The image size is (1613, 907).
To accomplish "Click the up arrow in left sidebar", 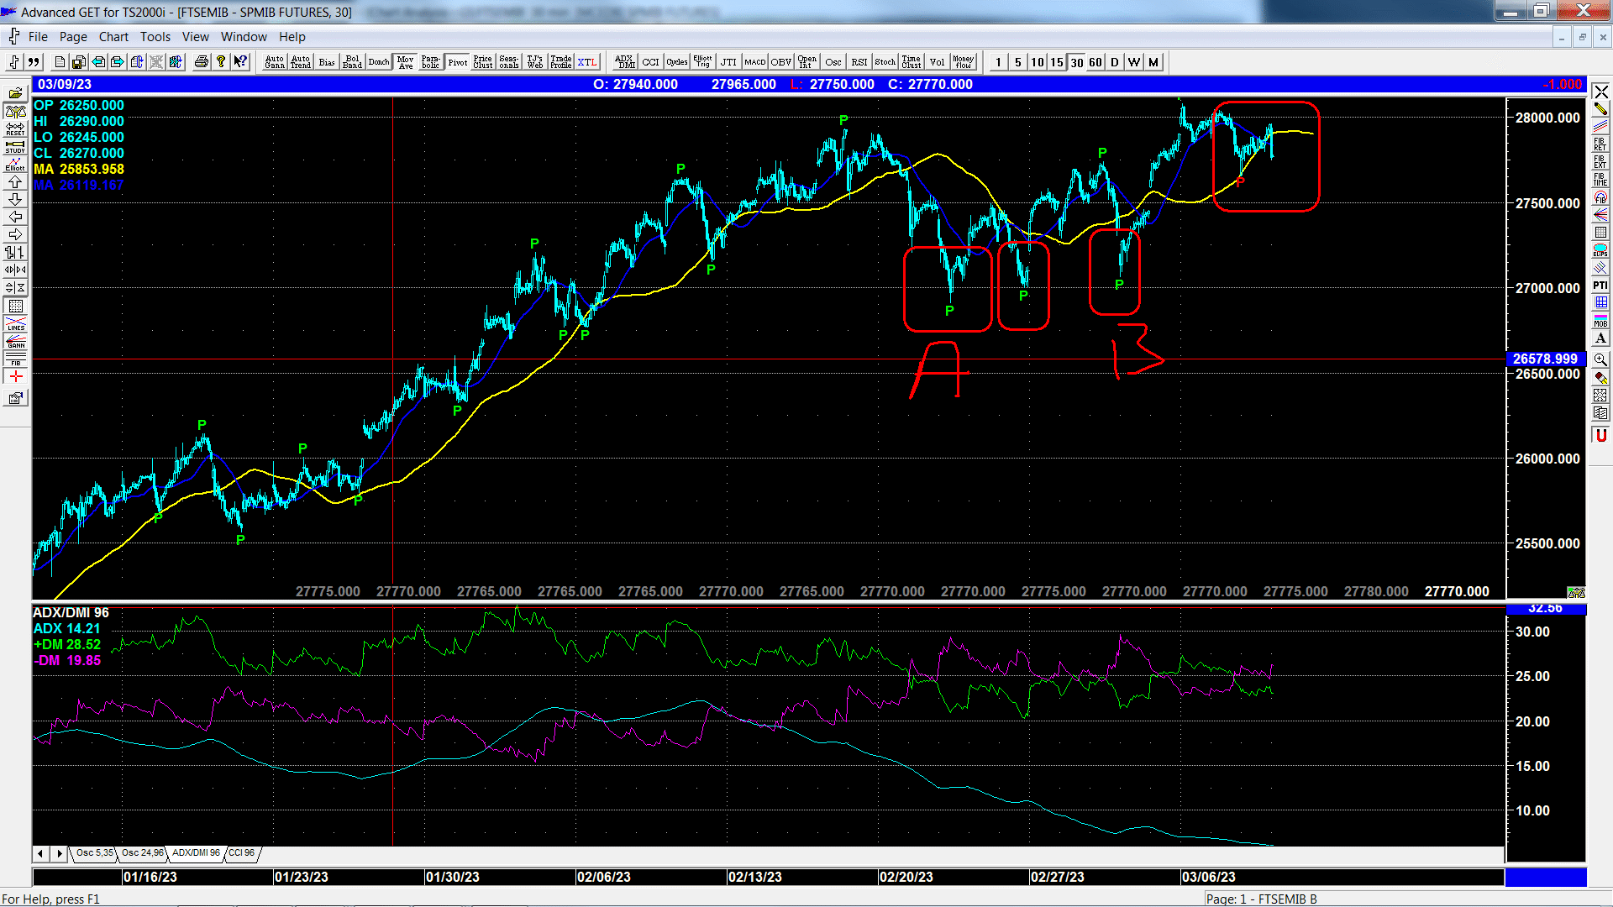I will [15, 181].
